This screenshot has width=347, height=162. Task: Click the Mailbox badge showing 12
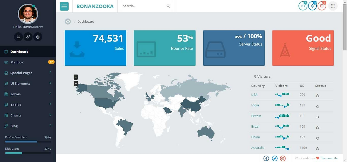point(51,62)
